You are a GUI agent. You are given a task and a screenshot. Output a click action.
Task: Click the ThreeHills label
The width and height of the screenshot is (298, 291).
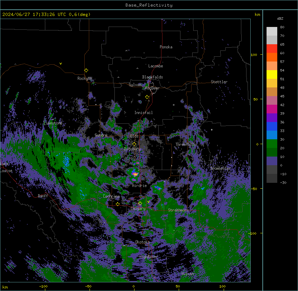click(x=186, y=144)
